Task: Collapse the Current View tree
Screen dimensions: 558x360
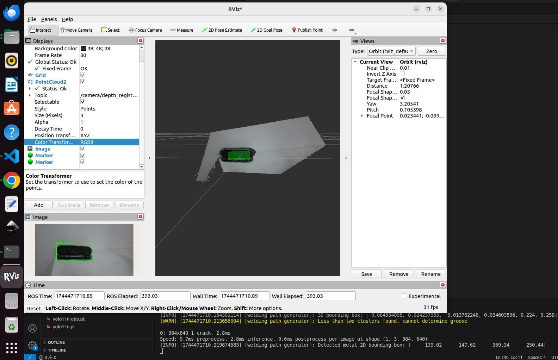Action: coord(355,62)
